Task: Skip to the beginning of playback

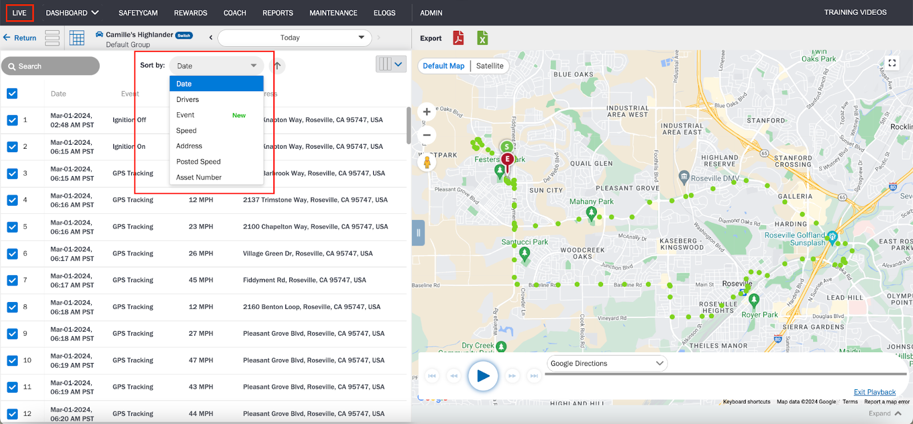Action: 432,376
